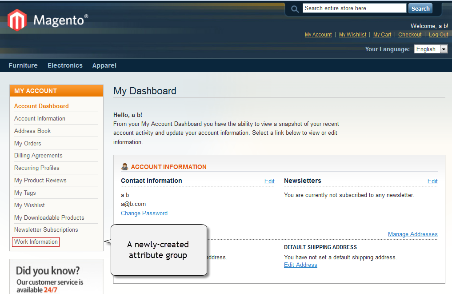Click the search magnifier icon
The width and height of the screenshot is (452, 294).
pos(294,9)
